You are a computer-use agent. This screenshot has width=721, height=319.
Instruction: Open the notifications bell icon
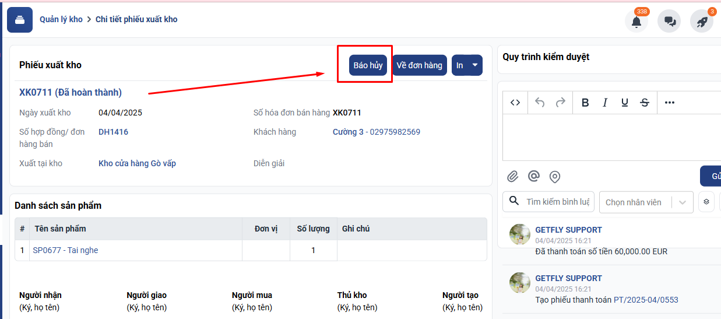point(636,22)
